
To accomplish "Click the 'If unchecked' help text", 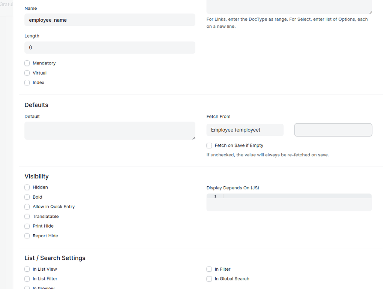I will pos(267,155).
